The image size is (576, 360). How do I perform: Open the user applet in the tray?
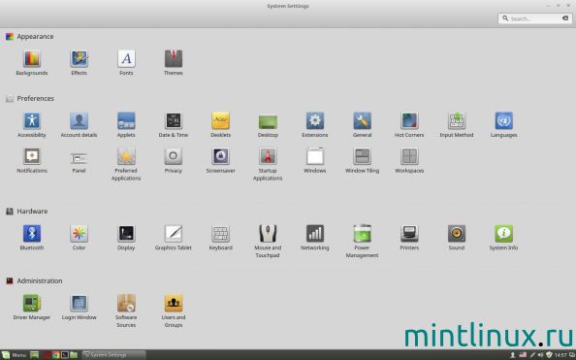513,355
